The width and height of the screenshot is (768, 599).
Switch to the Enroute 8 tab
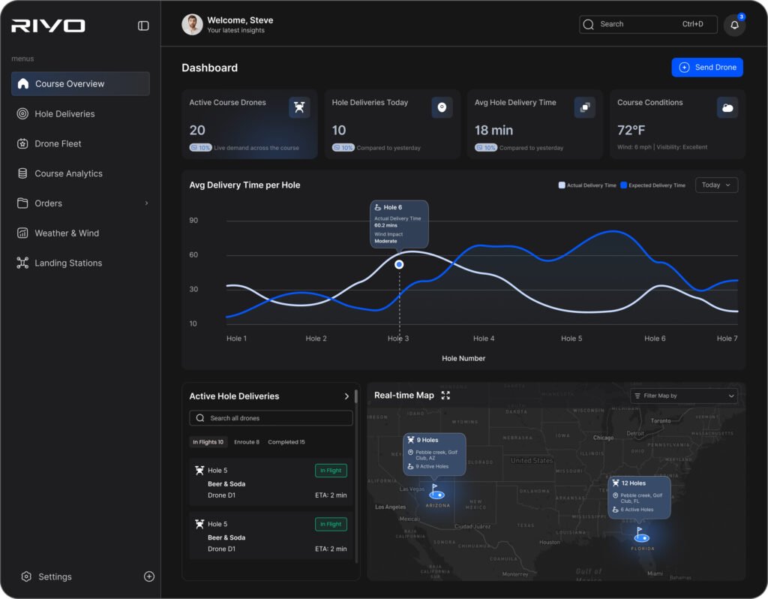(246, 442)
